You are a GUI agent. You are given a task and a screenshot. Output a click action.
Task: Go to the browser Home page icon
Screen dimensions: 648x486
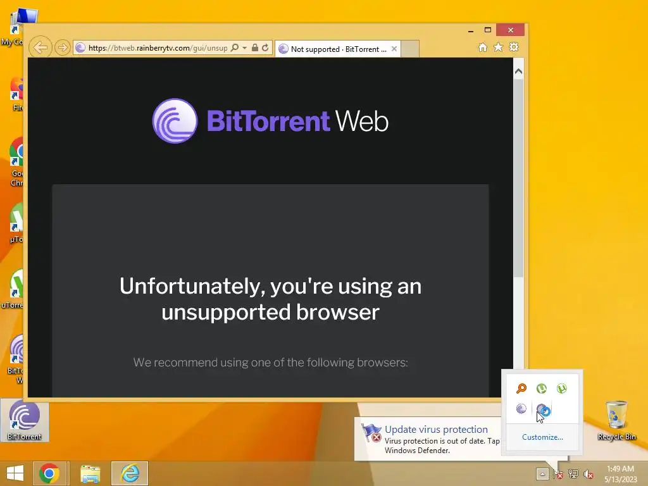483,47
